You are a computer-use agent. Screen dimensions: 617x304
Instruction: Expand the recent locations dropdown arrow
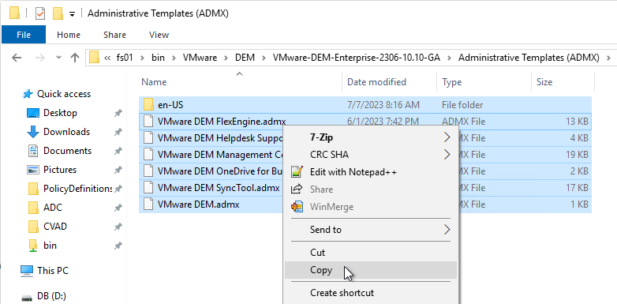pos(58,58)
